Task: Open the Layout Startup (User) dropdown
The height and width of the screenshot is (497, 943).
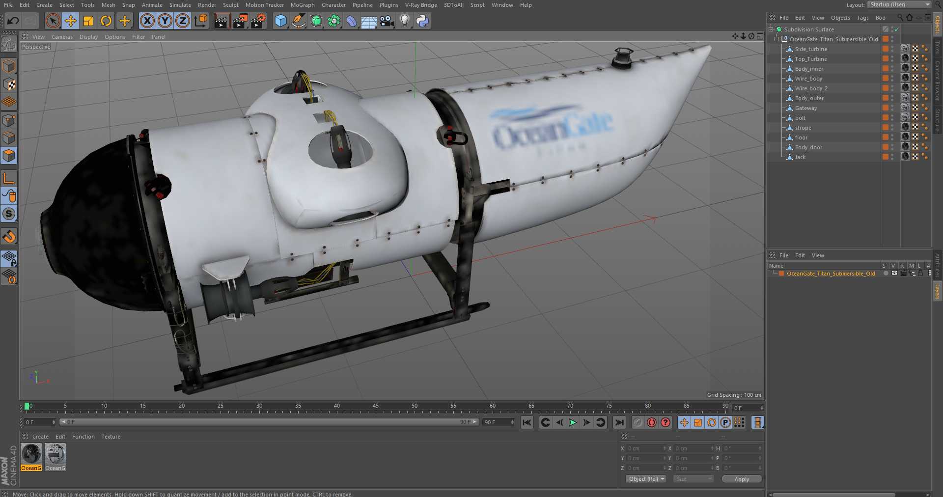Action: pos(899,4)
